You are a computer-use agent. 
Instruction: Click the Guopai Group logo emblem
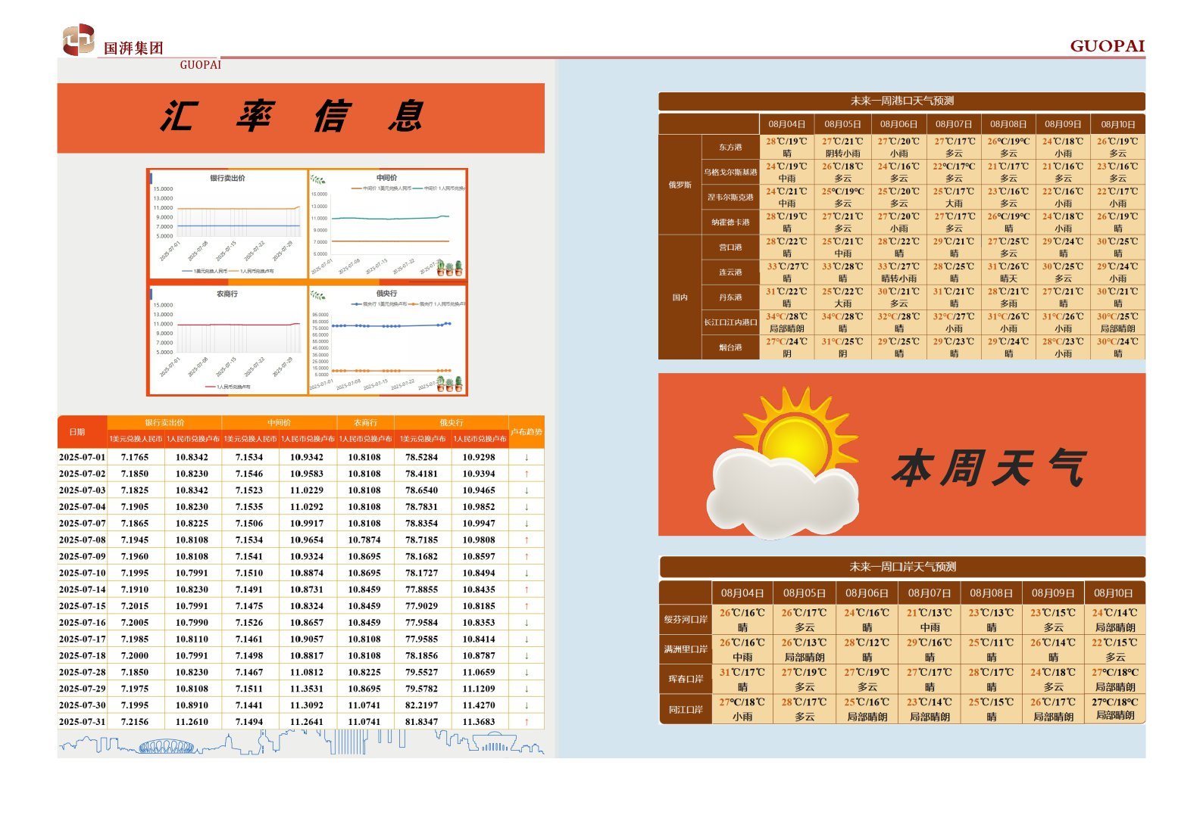78,39
